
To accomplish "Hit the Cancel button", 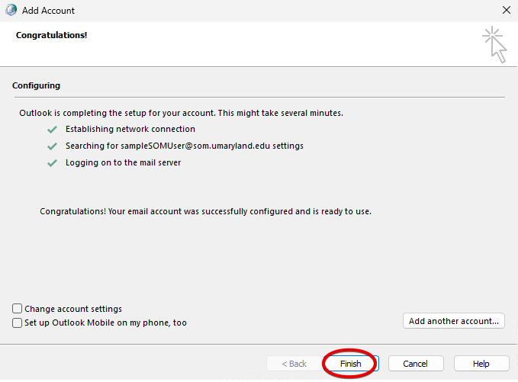I will (x=416, y=364).
